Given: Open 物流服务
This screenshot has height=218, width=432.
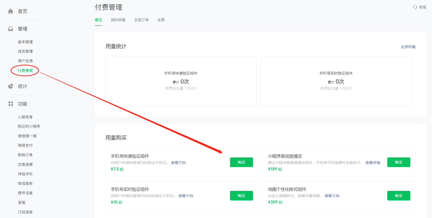Looking at the screenshot, I should (25, 184).
